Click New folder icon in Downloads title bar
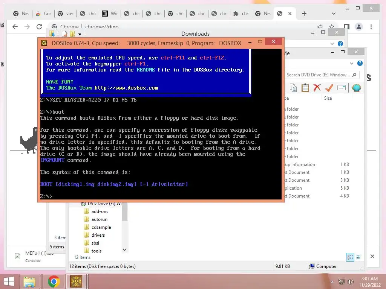This screenshot has width=386, height=289. click(72, 33)
